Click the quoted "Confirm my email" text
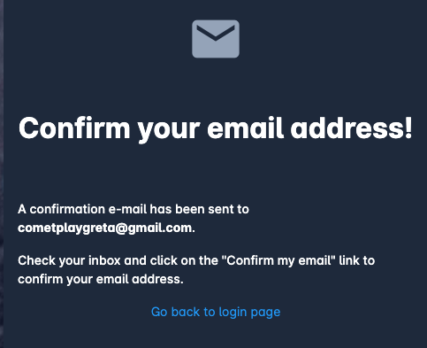 click(x=278, y=260)
